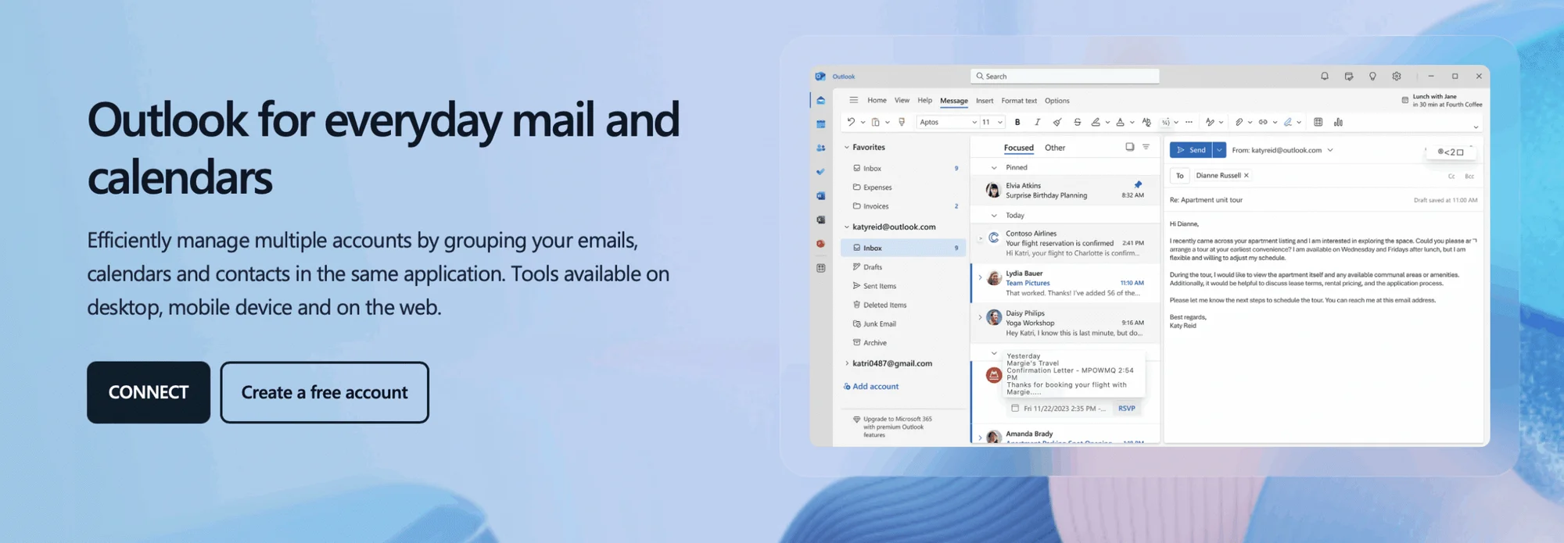1564x543 pixels.
Task: Toggle the hamburger navigation pane button
Action: coord(853,100)
